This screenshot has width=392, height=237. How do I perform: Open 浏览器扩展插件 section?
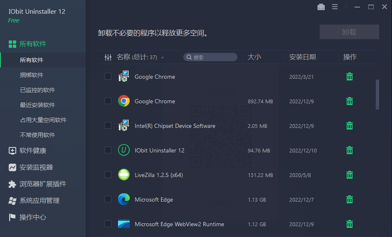[43, 184]
